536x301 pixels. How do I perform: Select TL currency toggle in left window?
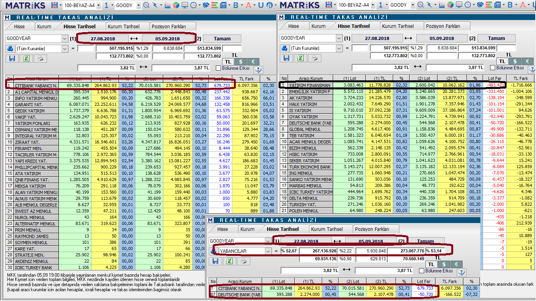tap(228, 62)
